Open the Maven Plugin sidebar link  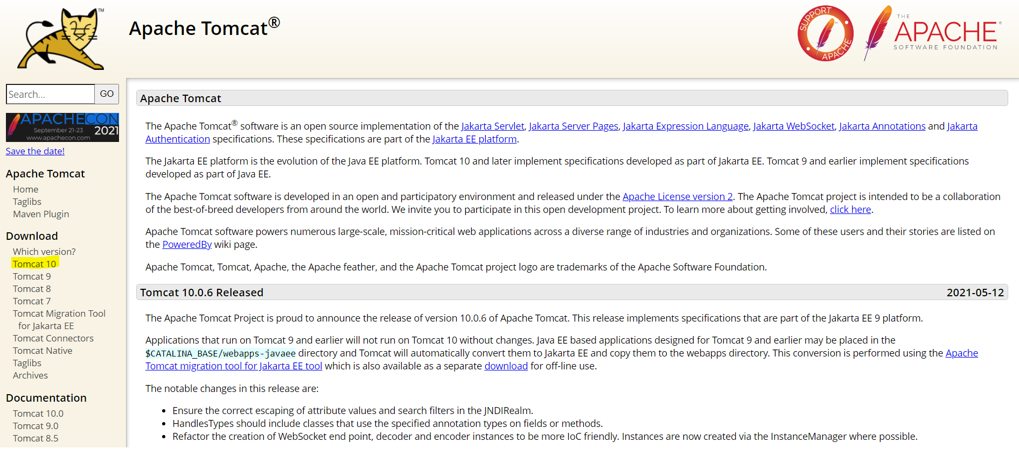point(41,214)
